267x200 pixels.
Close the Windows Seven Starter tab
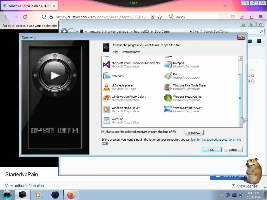pyautogui.click(x=54, y=6)
